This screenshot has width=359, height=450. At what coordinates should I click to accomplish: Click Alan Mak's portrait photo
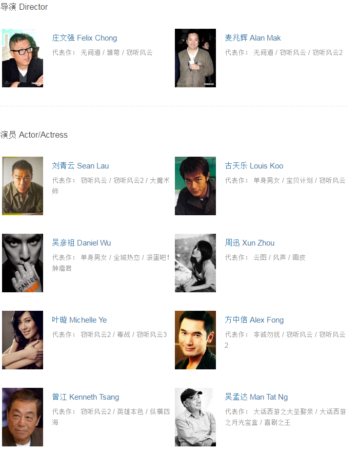195,58
